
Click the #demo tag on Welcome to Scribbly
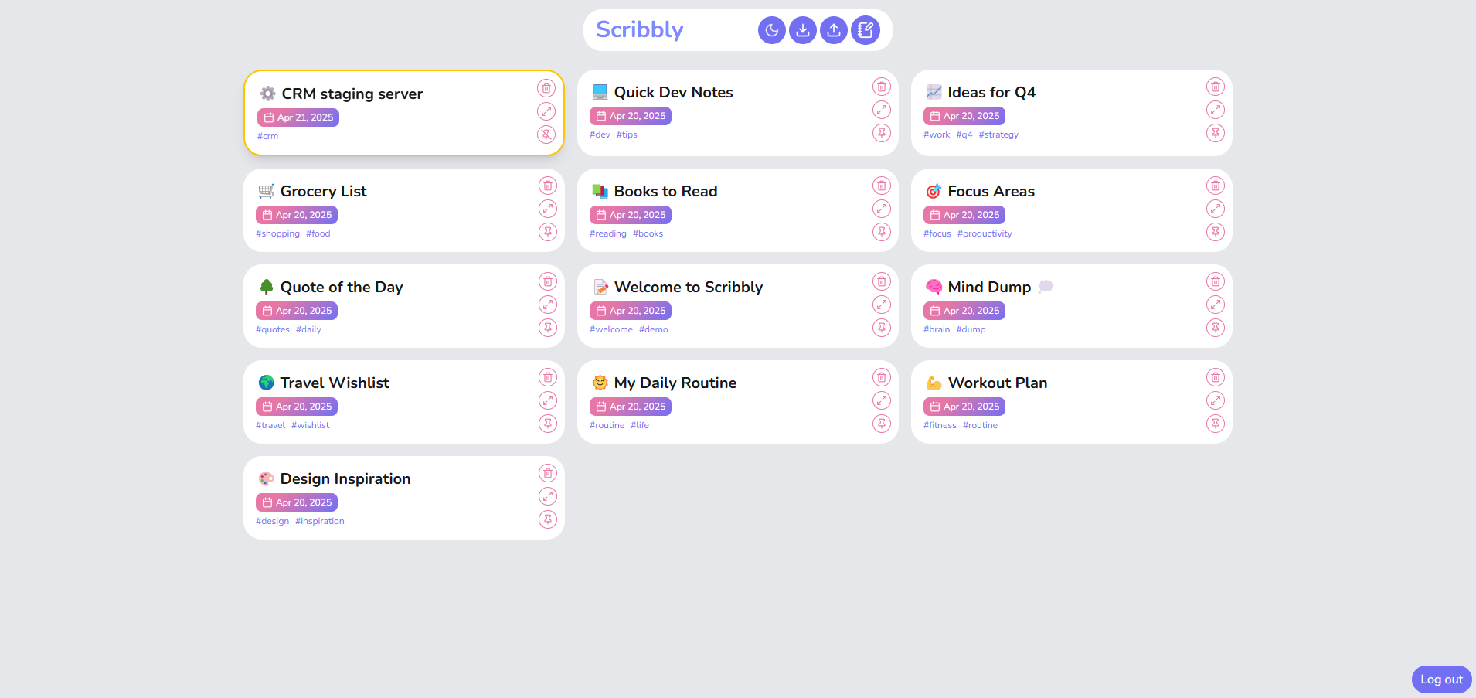pyautogui.click(x=654, y=329)
